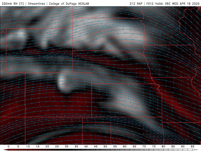Click the "55" label on color scale
The image size is (201, 151).
click(115, 146)
